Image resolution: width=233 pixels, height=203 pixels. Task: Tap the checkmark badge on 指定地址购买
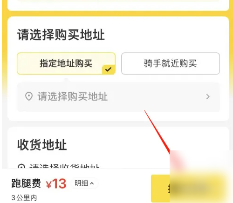109,69
